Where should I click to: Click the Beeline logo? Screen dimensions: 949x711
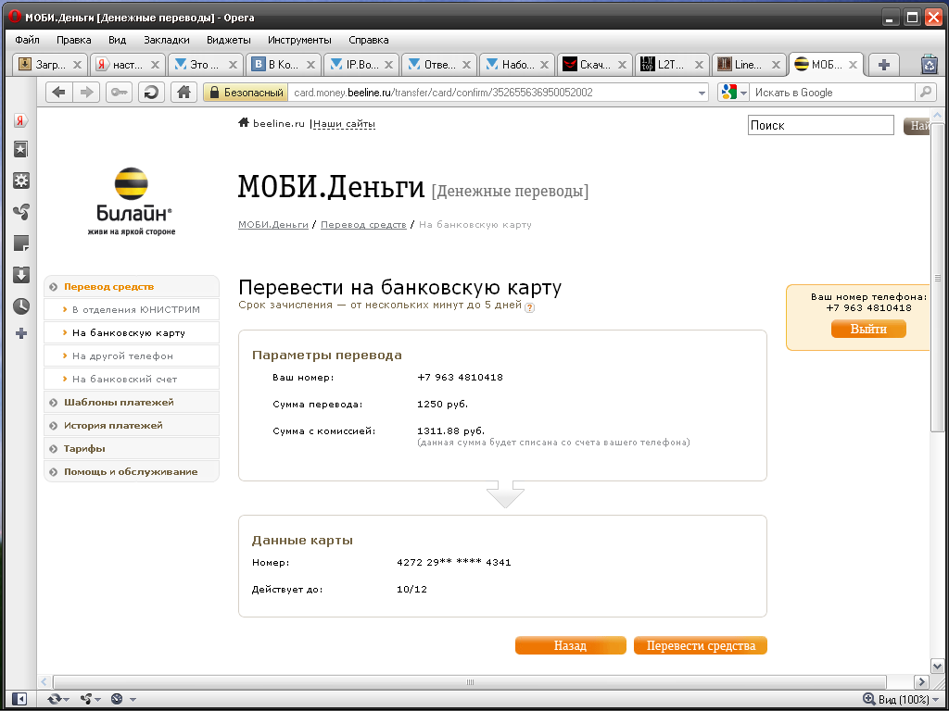coord(132,201)
